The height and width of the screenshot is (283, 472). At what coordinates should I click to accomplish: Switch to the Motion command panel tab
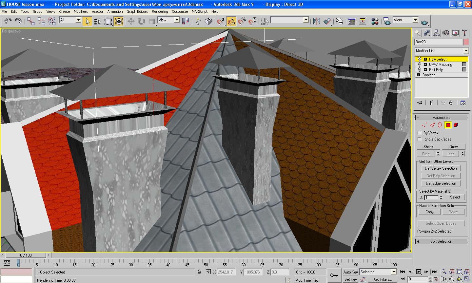tap(446, 33)
